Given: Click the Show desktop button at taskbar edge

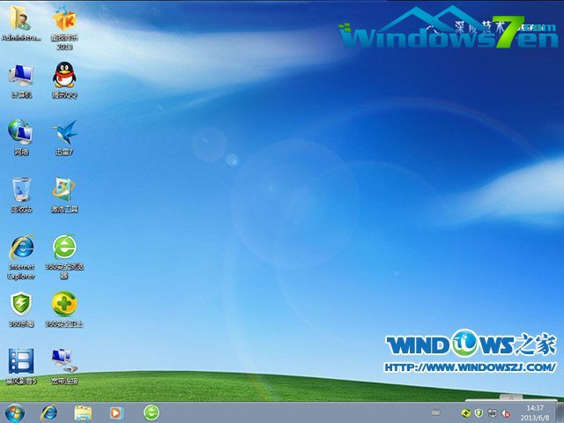Looking at the screenshot, I should click(560, 412).
